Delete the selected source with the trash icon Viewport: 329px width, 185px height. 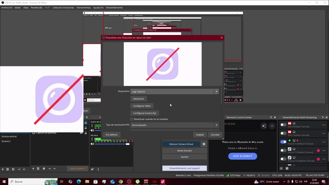(38, 169)
